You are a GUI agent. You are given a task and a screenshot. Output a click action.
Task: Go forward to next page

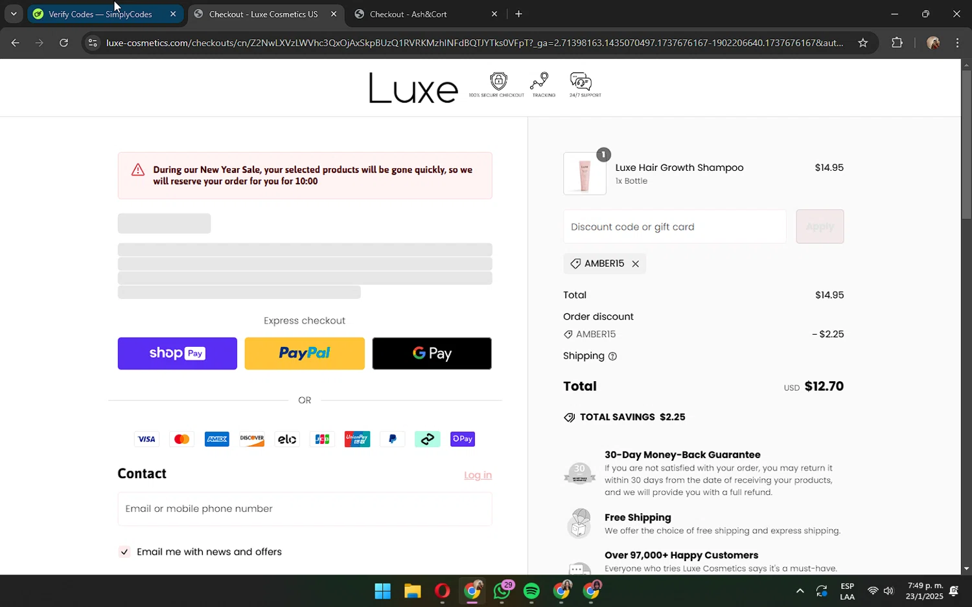point(40,43)
